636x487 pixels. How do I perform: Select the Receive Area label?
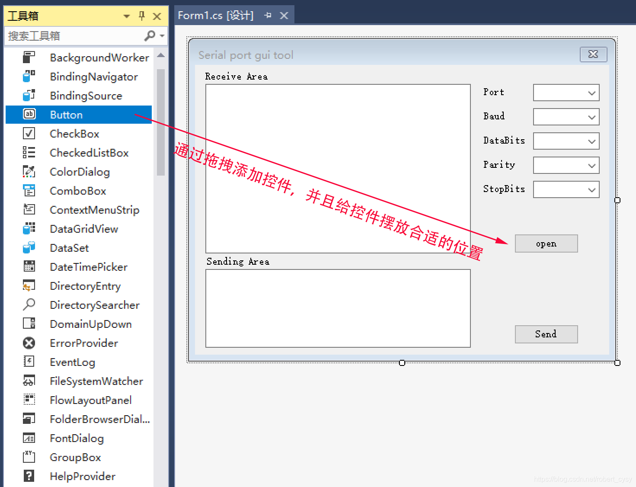[237, 77]
